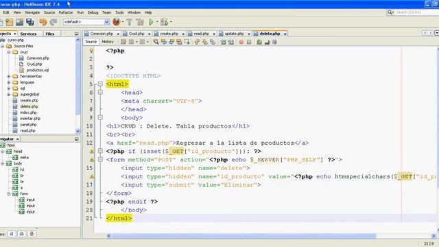
Task: Minimize the Projects panel window group
Action: coord(76,34)
